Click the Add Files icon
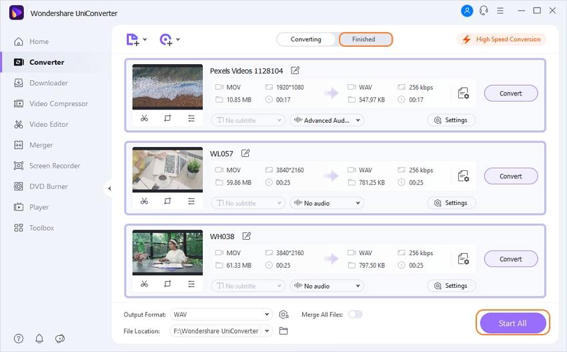The height and width of the screenshot is (352, 567). (132, 39)
